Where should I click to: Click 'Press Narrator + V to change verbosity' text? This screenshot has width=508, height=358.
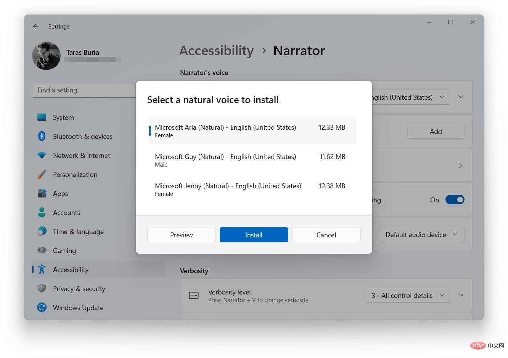click(258, 300)
